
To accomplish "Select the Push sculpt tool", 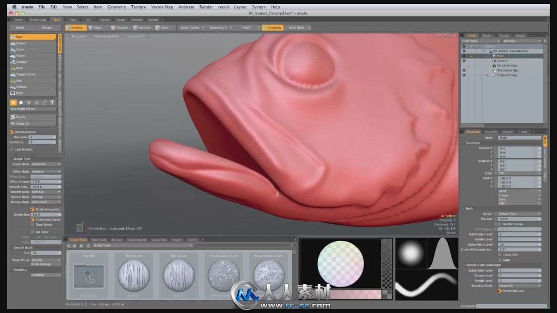I will click(x=33, y=37).
